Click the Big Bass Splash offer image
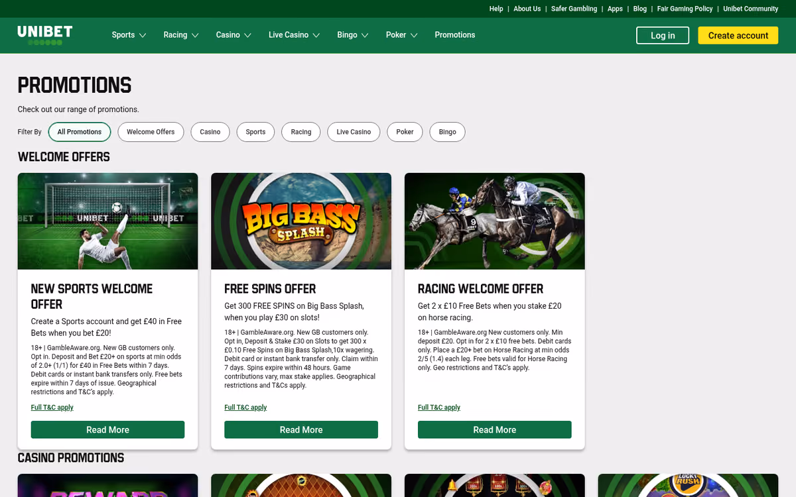The height and width of the screenshot is (497, 796). pyautogui.click(x=301, y=221)
